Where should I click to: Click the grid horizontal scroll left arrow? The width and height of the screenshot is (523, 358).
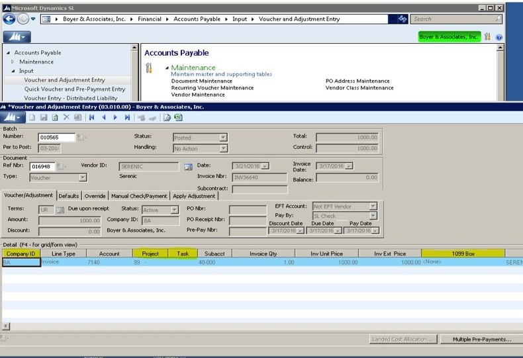[x=6, y=326]
